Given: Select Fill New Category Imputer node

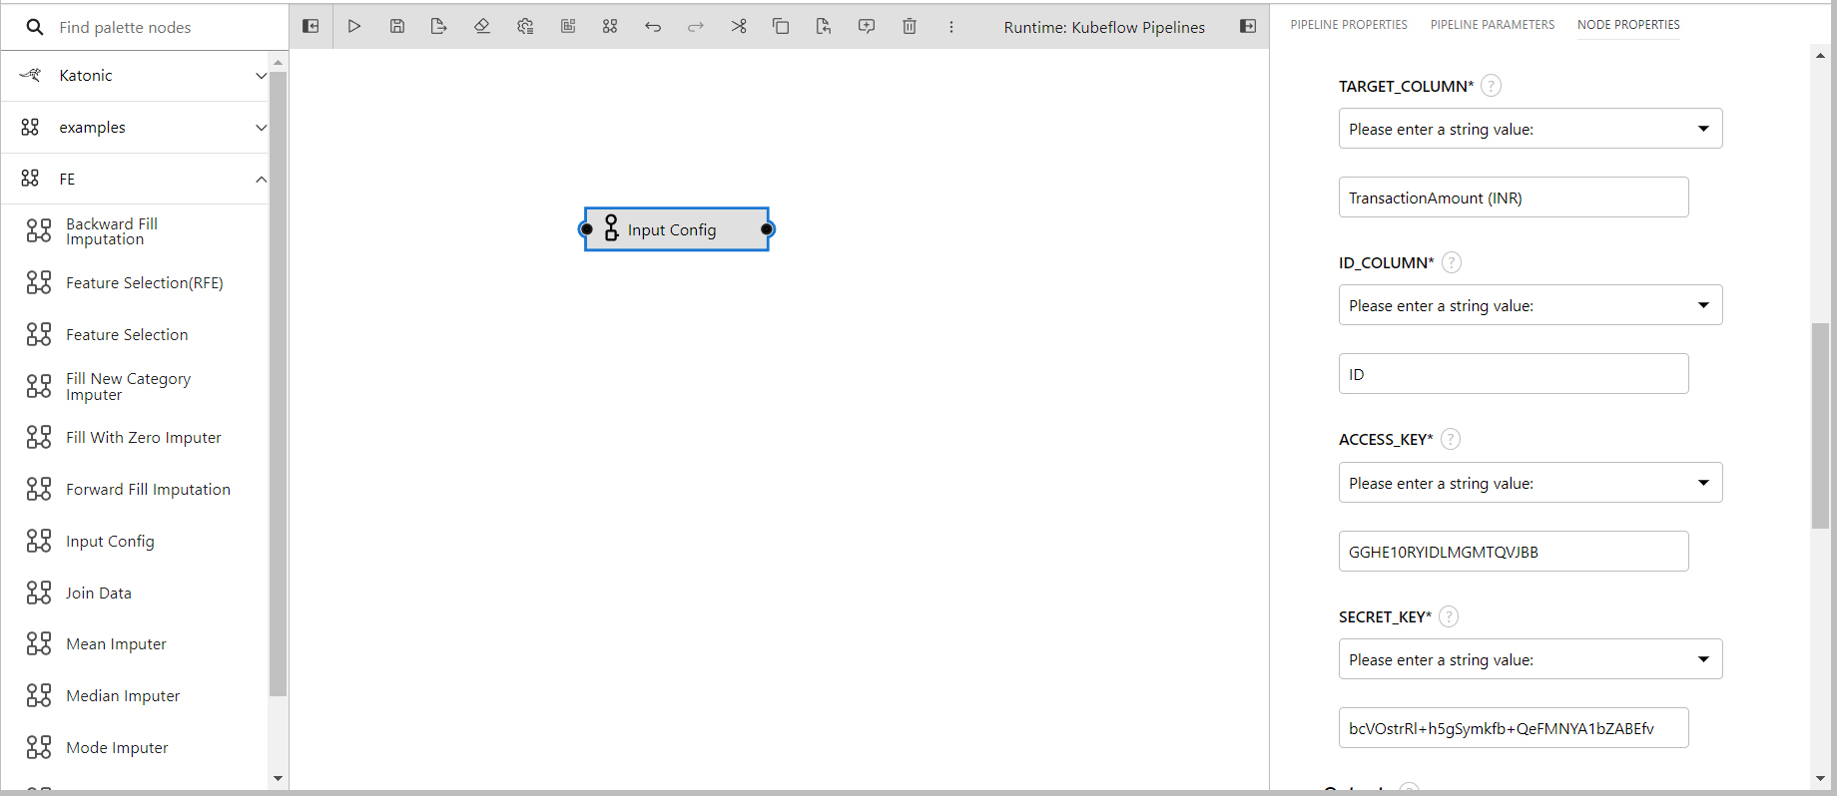Looking at the screenshot, I should [135, 387].
